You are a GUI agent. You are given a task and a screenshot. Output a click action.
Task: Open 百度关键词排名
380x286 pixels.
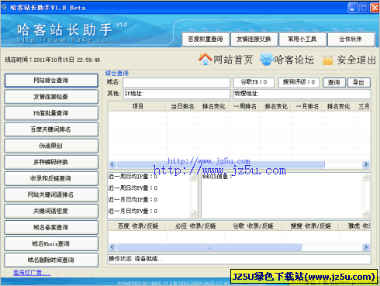pos(51,129)
